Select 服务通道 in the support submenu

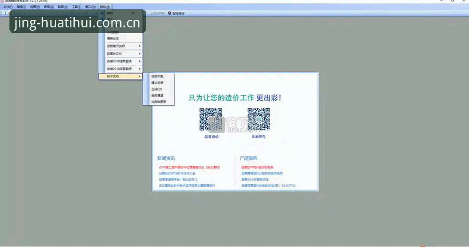(158, 95)
